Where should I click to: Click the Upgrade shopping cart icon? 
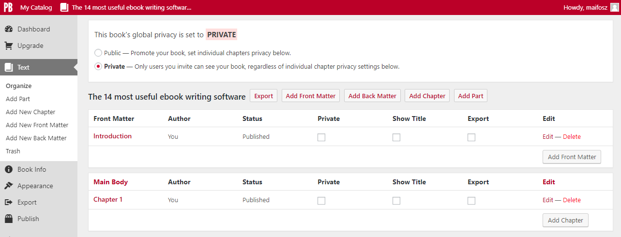9,45
